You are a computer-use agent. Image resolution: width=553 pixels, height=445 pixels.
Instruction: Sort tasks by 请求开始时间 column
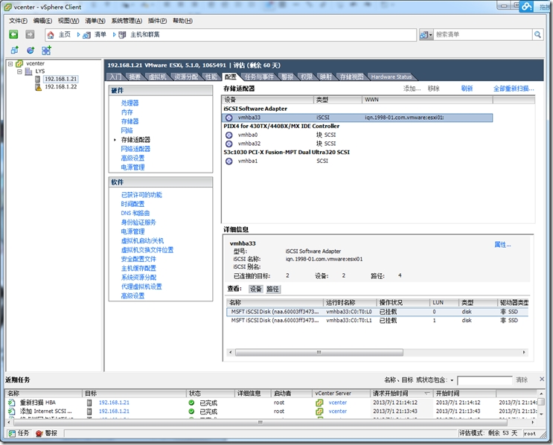click(x=401, y=393)
